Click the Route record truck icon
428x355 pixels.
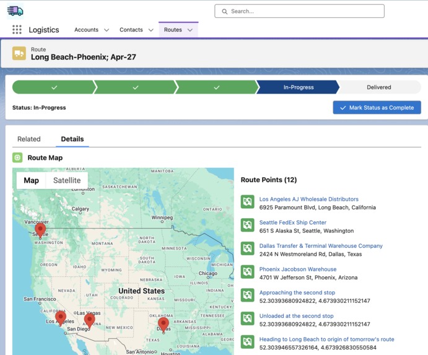tap(19, 53)
